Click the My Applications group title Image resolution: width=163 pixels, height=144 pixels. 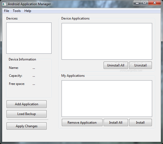pos(73,76)
